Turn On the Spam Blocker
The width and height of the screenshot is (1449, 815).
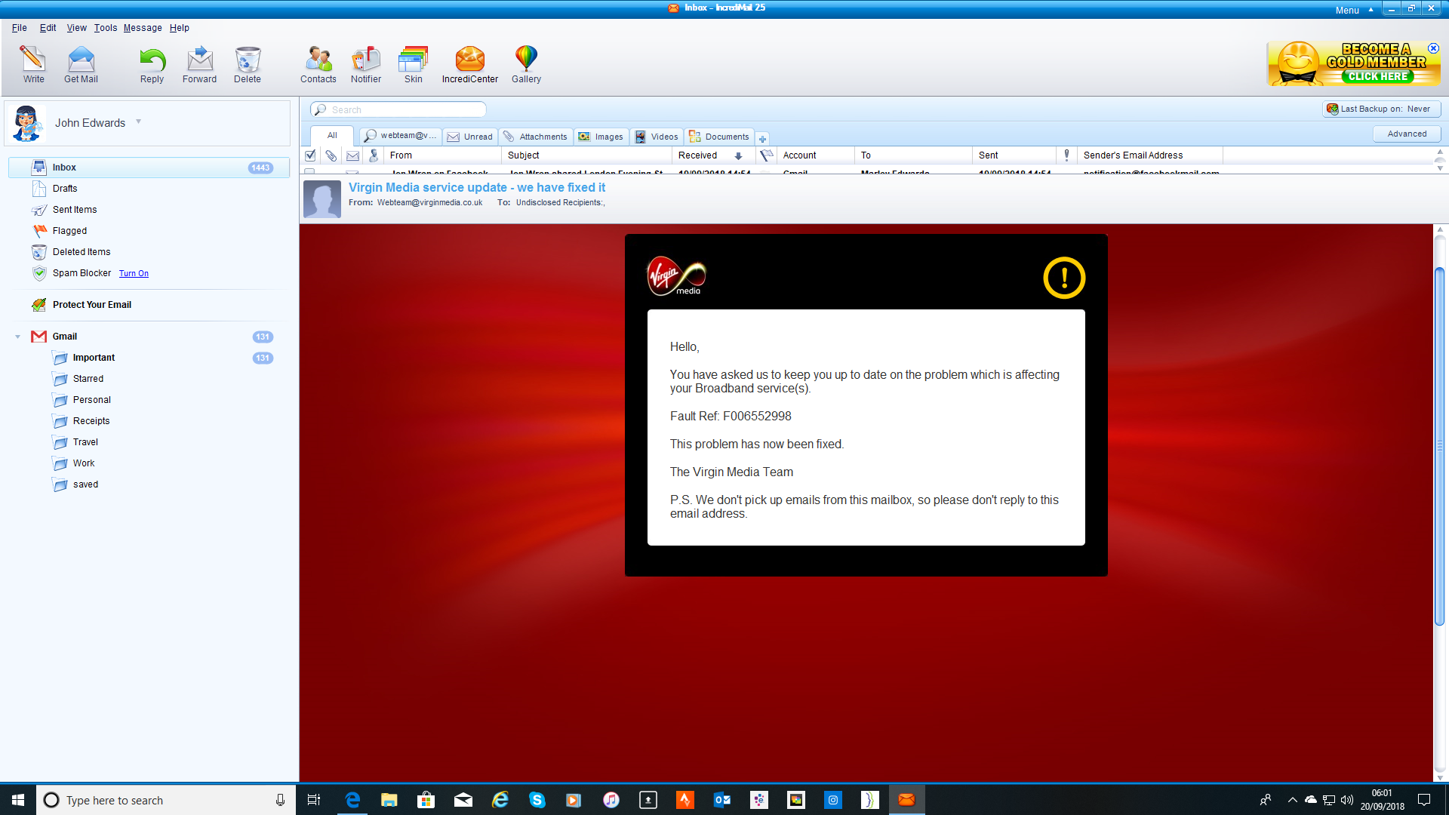point(134,274)
